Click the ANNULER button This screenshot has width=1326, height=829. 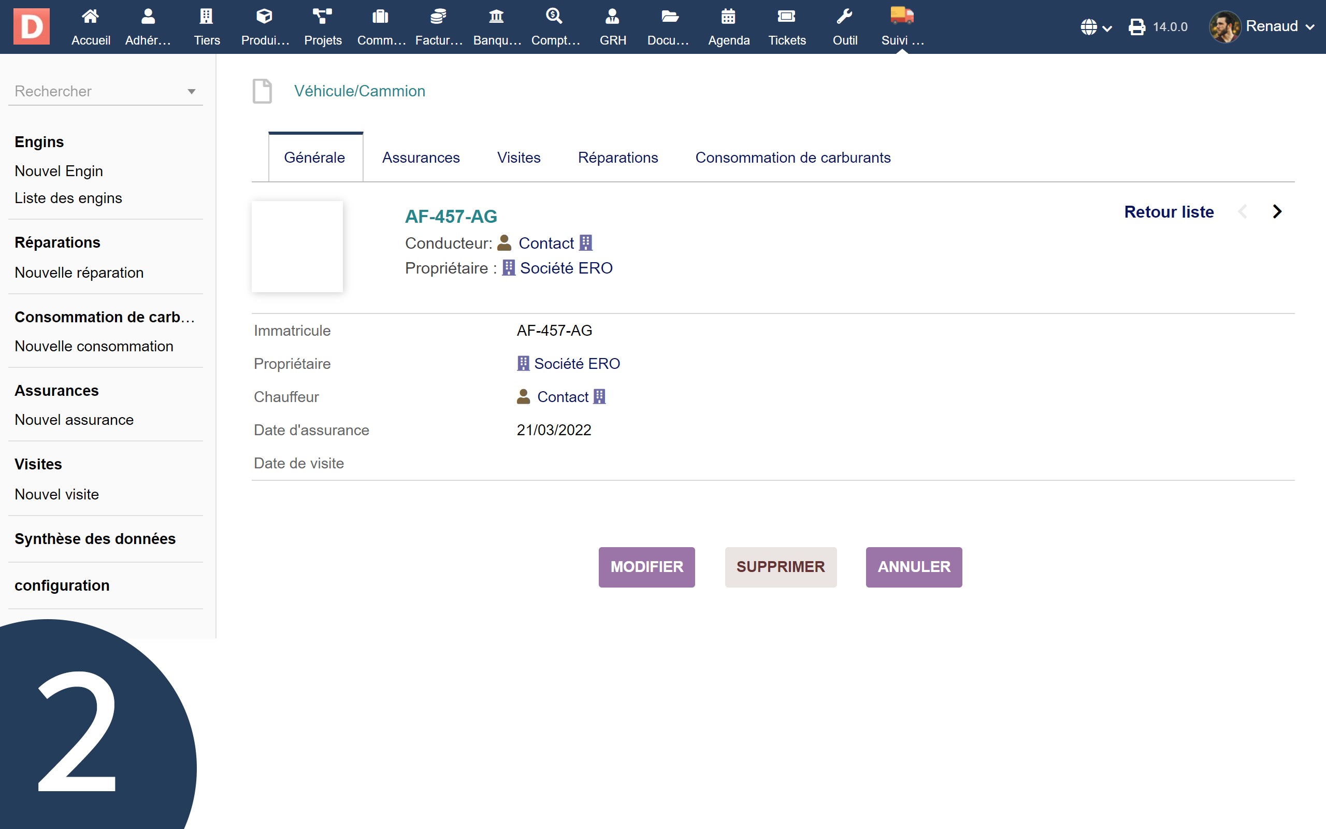pos(914,567)
